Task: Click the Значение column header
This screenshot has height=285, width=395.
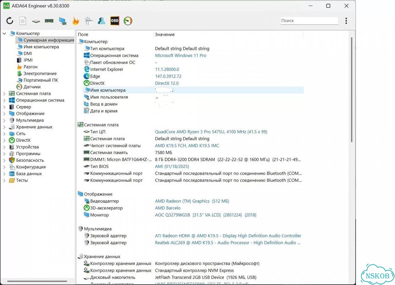Action: tap(165, 35)
